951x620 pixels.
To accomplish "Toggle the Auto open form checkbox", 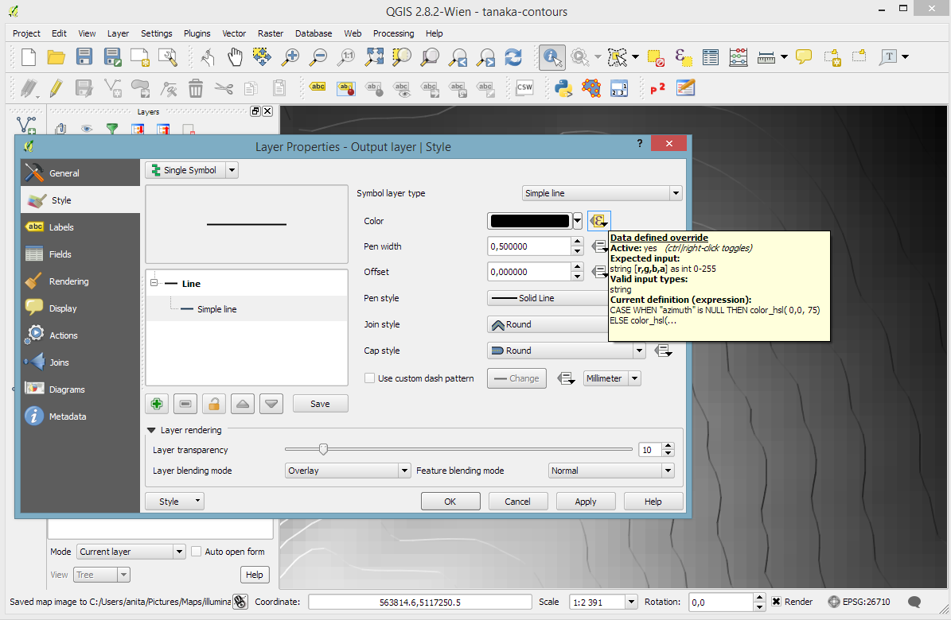I will (x=197, y=552).
